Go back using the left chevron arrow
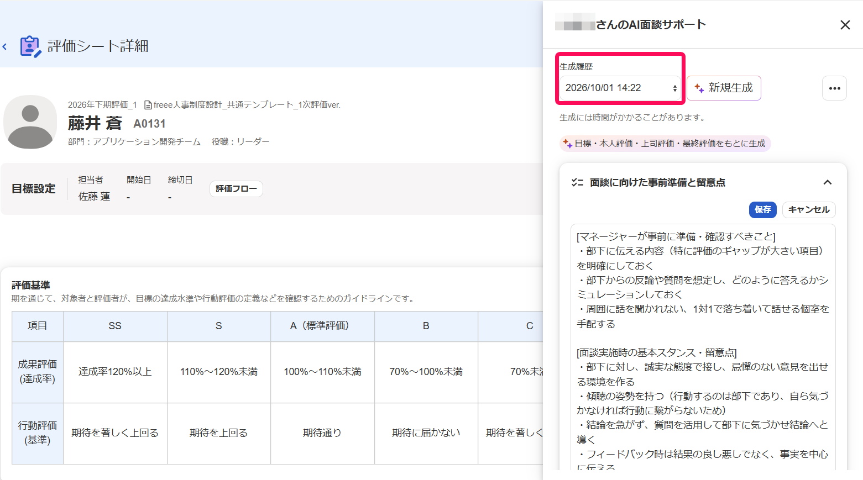Viewport: 863px width, 480px height. coord(5,47)
